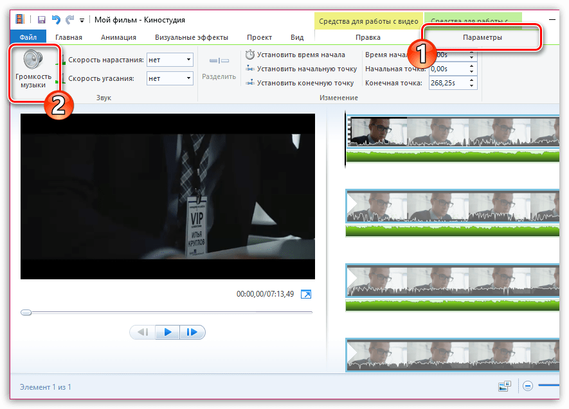Image resolution: width=569 pixels, height=409 pixels.
Task: Select the Параметры tab
Action: (482, 37)
